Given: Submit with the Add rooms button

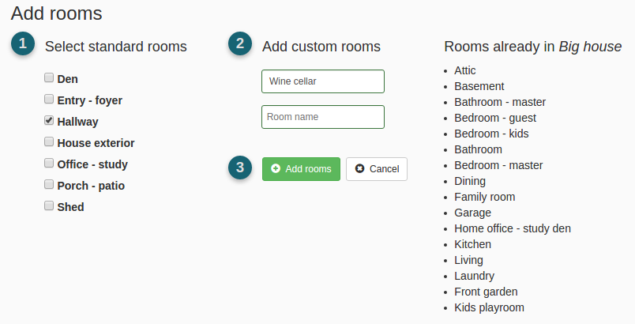Looking at the screenshot, I should click(x=301, y=169).
